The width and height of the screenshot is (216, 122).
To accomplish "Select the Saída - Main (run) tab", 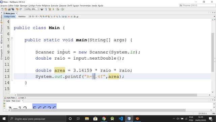I will pos(13,101).
